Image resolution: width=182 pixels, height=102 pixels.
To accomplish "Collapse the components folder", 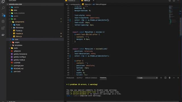I will (11, 22).
